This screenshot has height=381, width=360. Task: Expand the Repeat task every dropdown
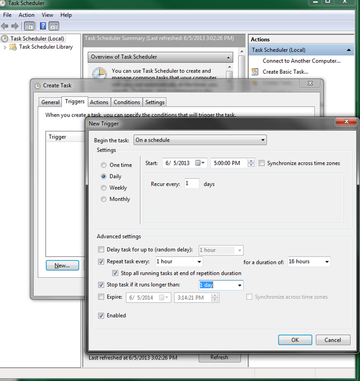pyautogui.click(x=199, y=261)
